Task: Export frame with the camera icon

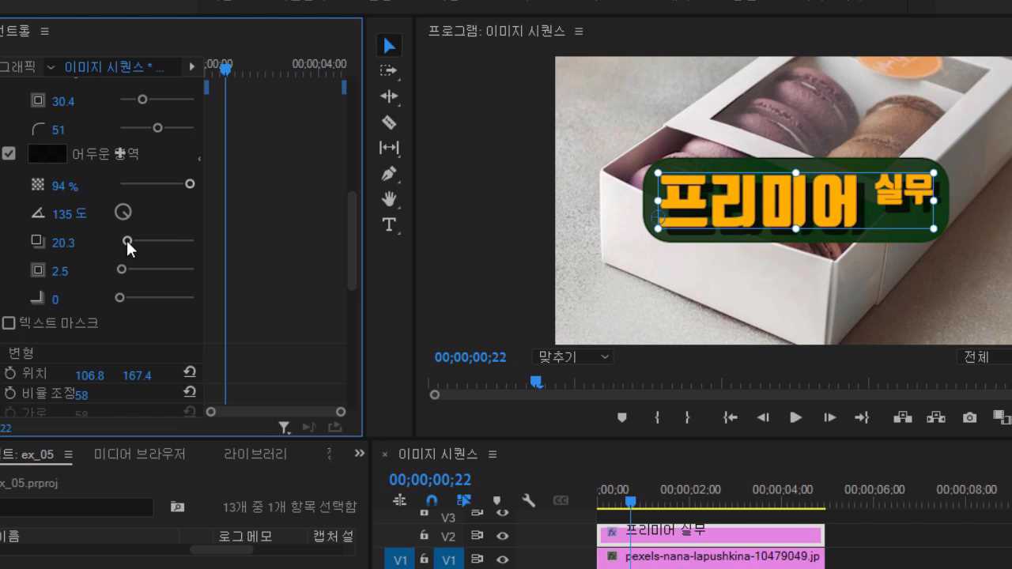Action: (969, 417)
